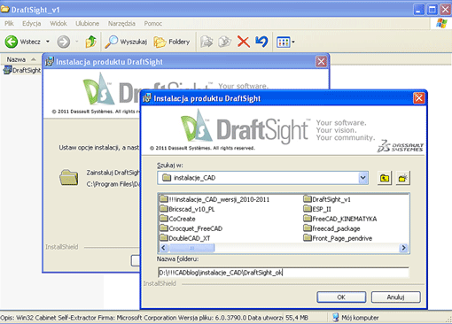Open the Edycja menu
Screen dimensions: 452x324
pyautogui.click(x=32, y=23)
